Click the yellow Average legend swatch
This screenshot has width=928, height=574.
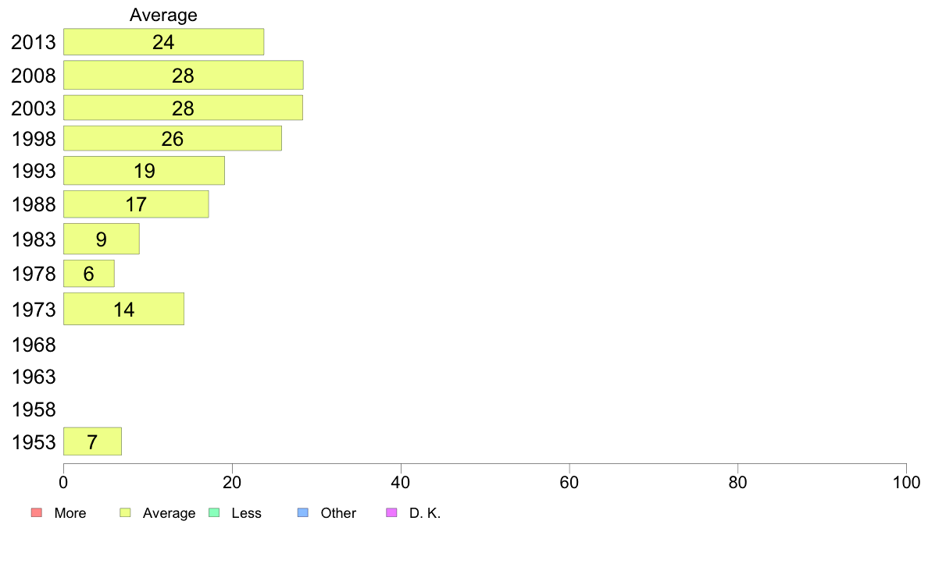click(x=125, y=512)
